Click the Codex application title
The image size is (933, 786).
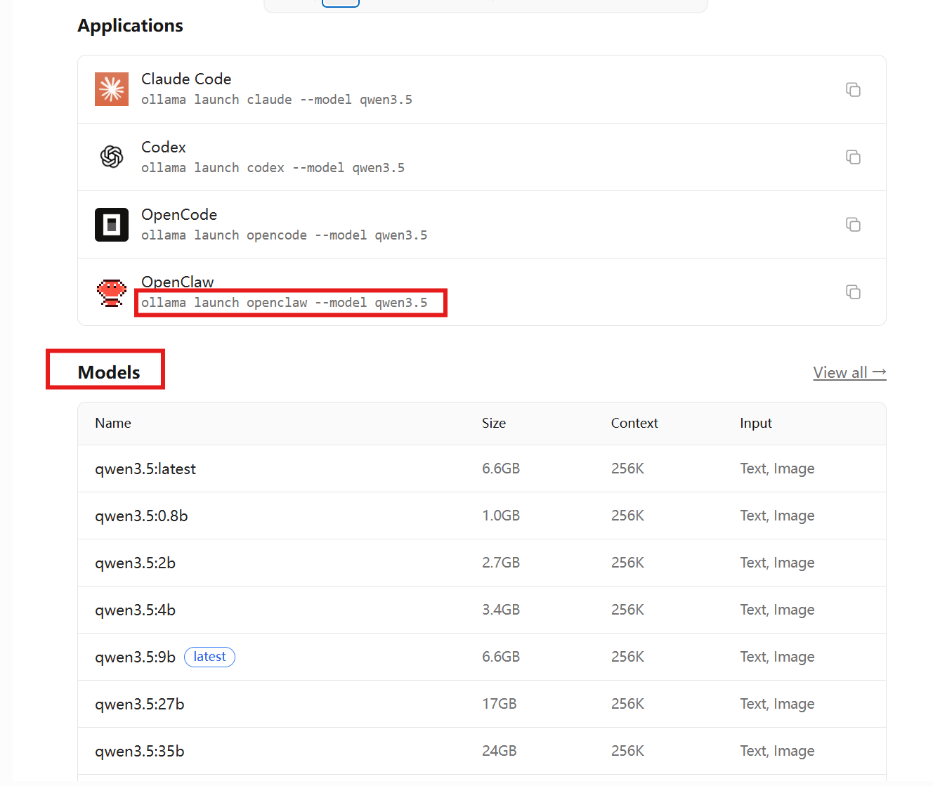click(x=164, y=147)
